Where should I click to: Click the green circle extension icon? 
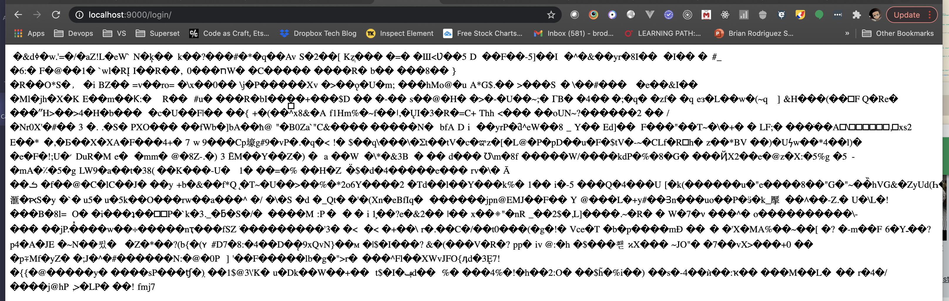[819, 15]
